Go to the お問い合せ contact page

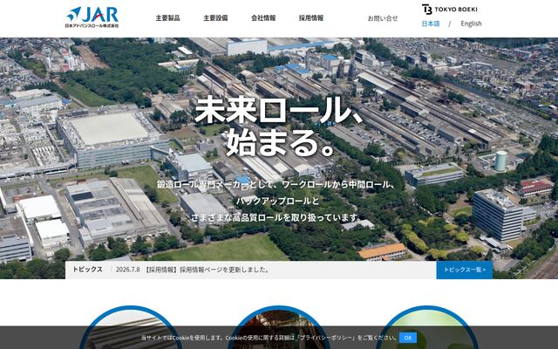383,18
